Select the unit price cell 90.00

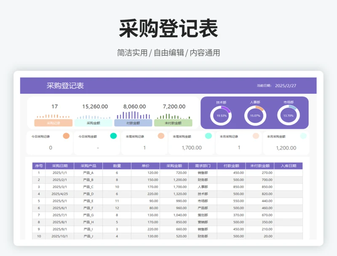pos(145,201)
